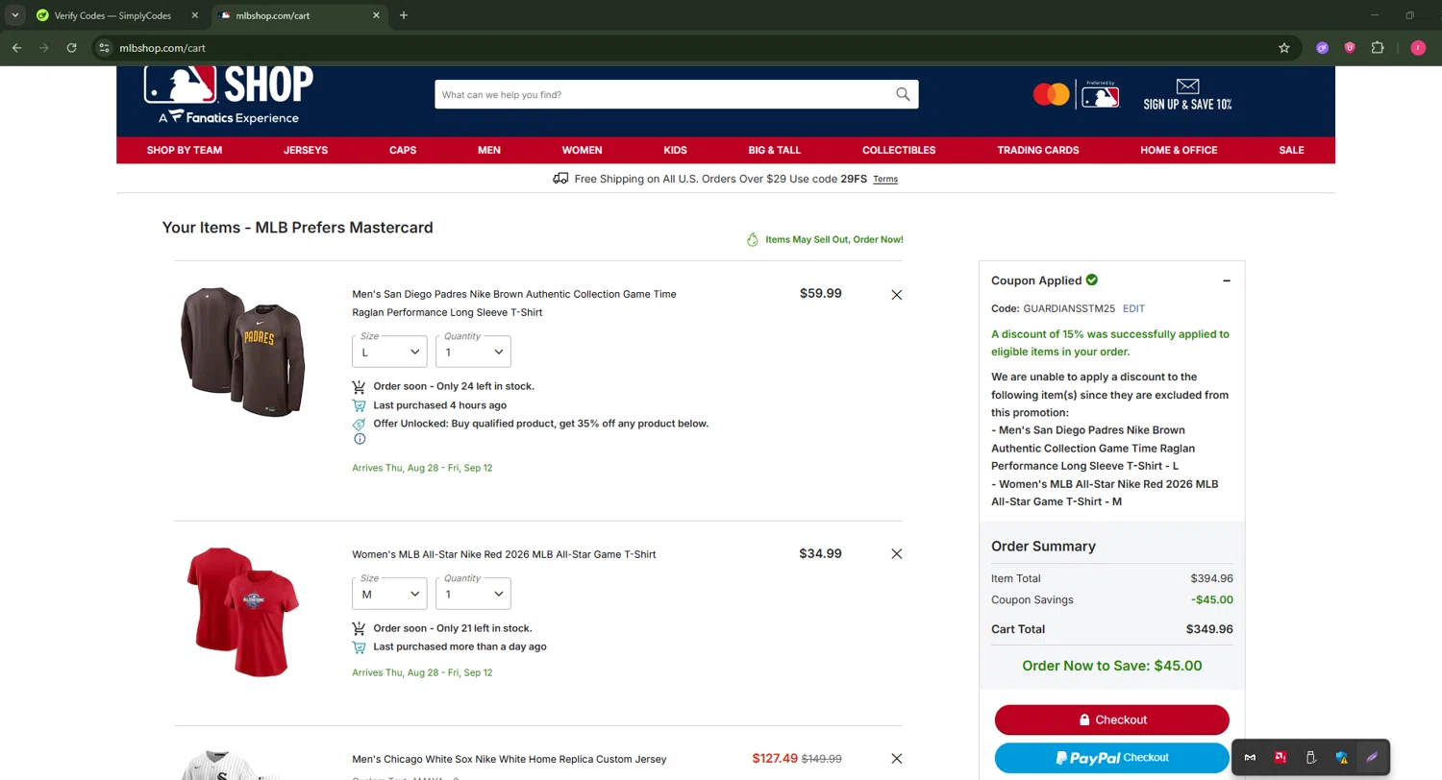Click the Mastercard logo in header
The height and width of the screenshot is (780, 1442).
coord(1051,94)
